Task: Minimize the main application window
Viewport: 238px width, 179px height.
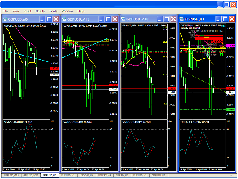Action: click(220, 5)
